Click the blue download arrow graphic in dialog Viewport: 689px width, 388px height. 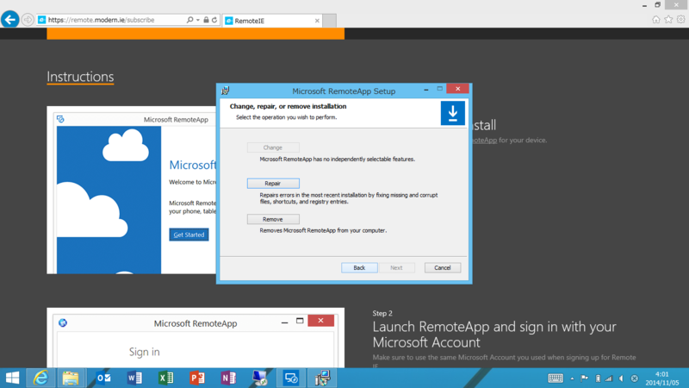pos(453,113)
